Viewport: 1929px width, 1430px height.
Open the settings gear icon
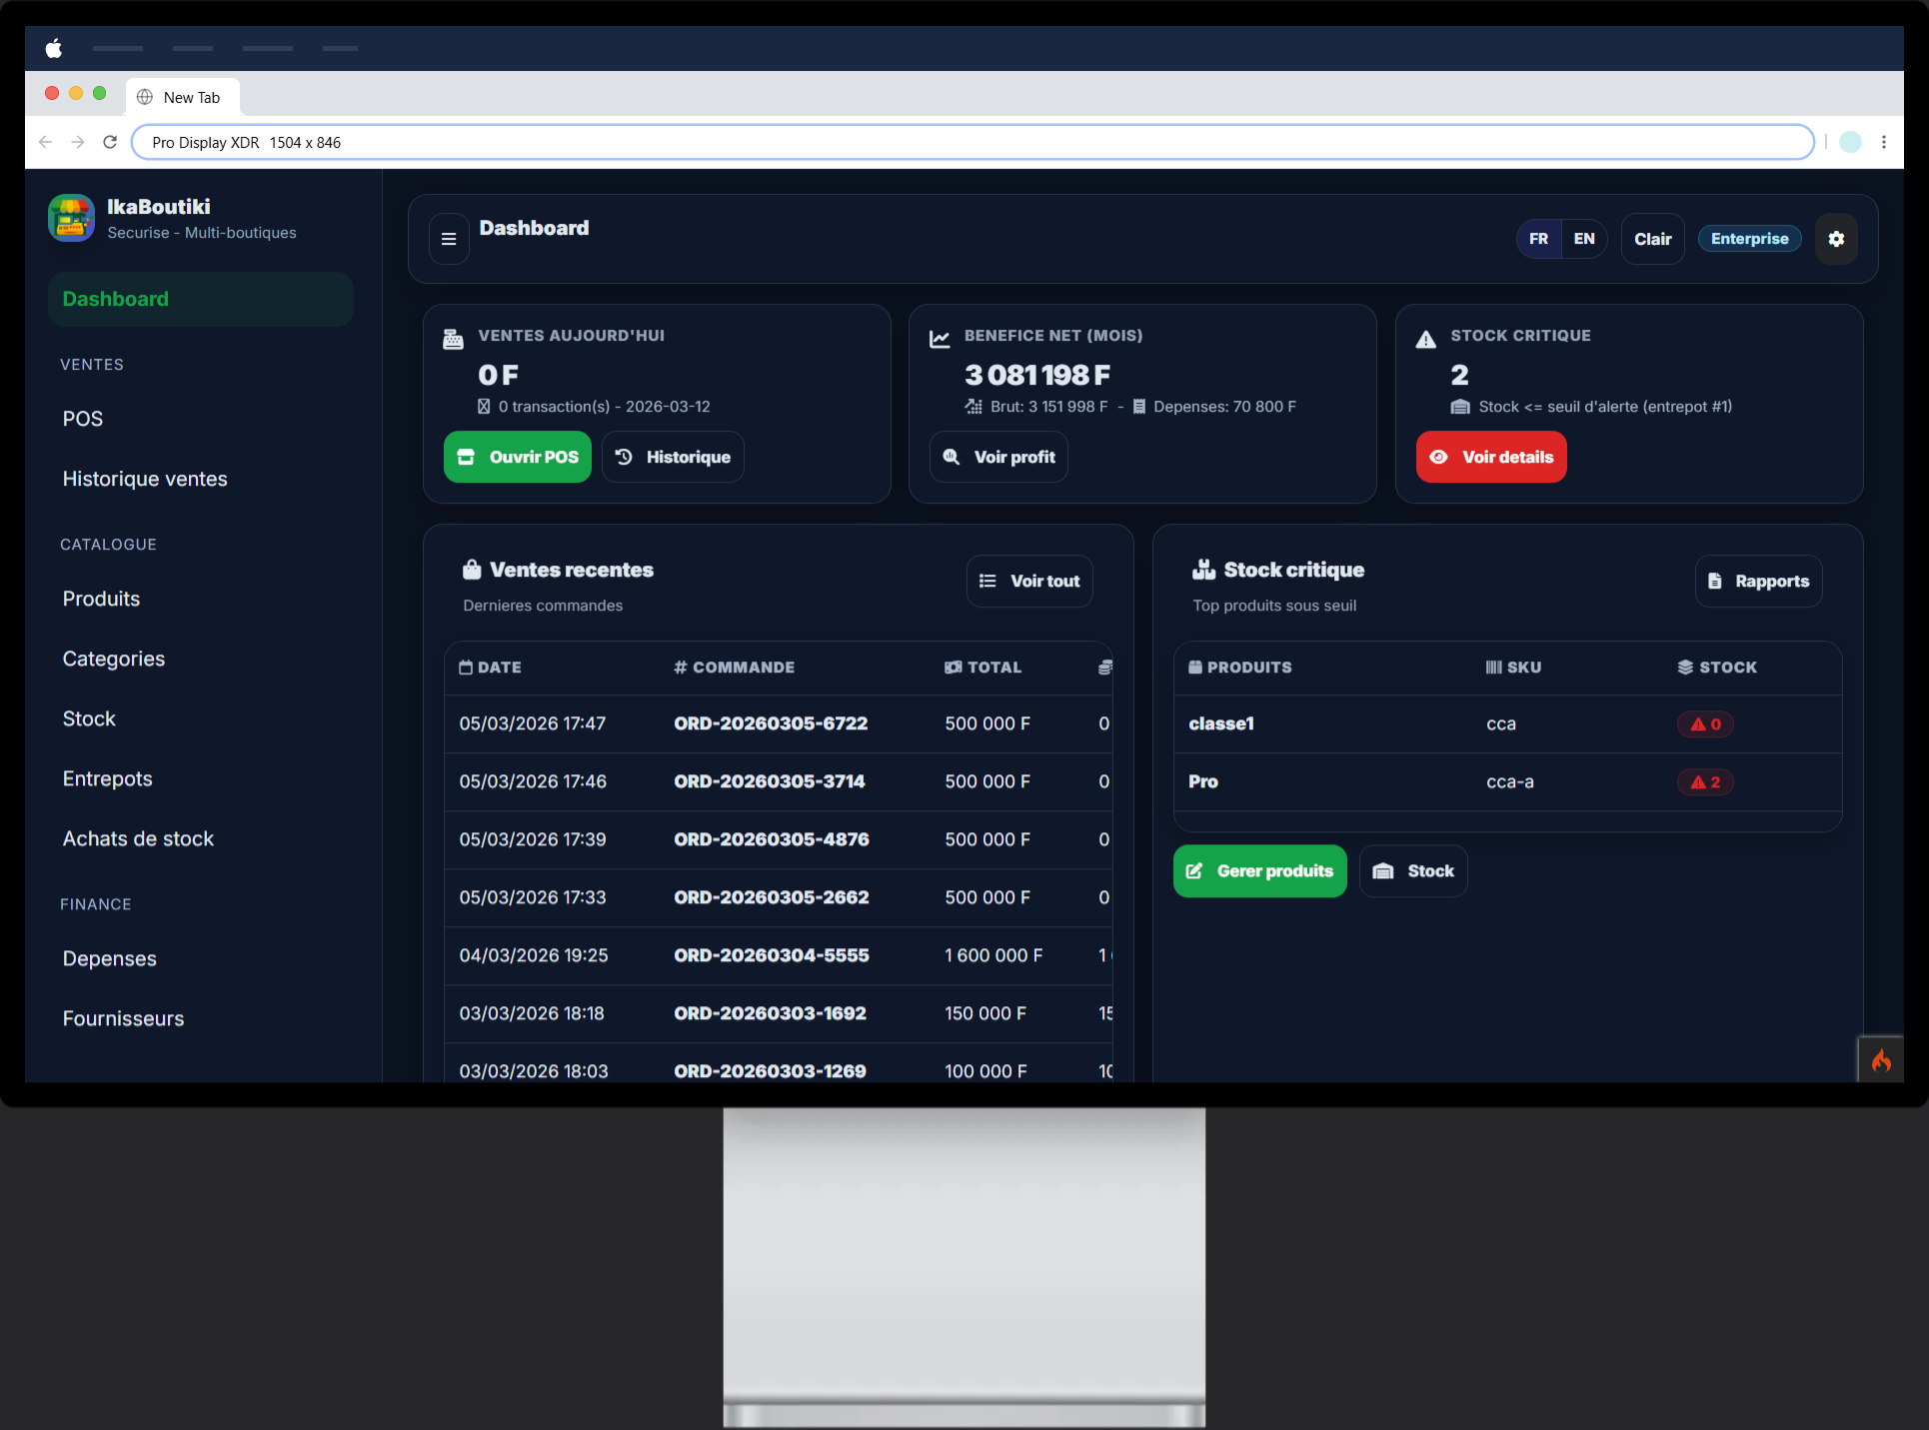pyautogui.click(x=1836, y=239)
